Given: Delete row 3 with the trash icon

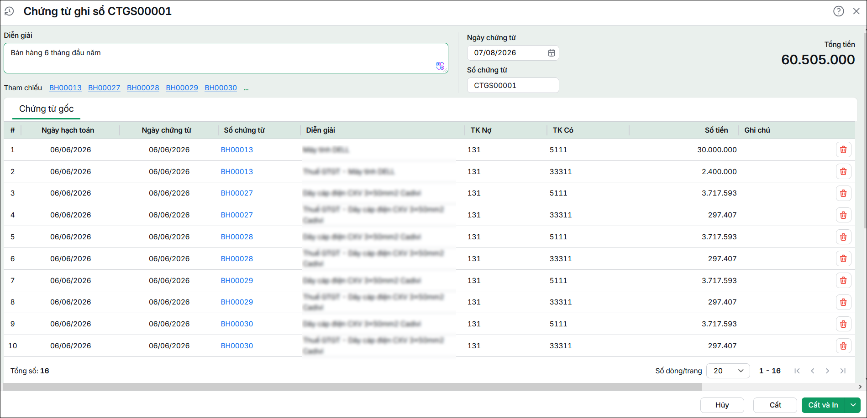Looking at the screenshot, I should coord(843,193).
